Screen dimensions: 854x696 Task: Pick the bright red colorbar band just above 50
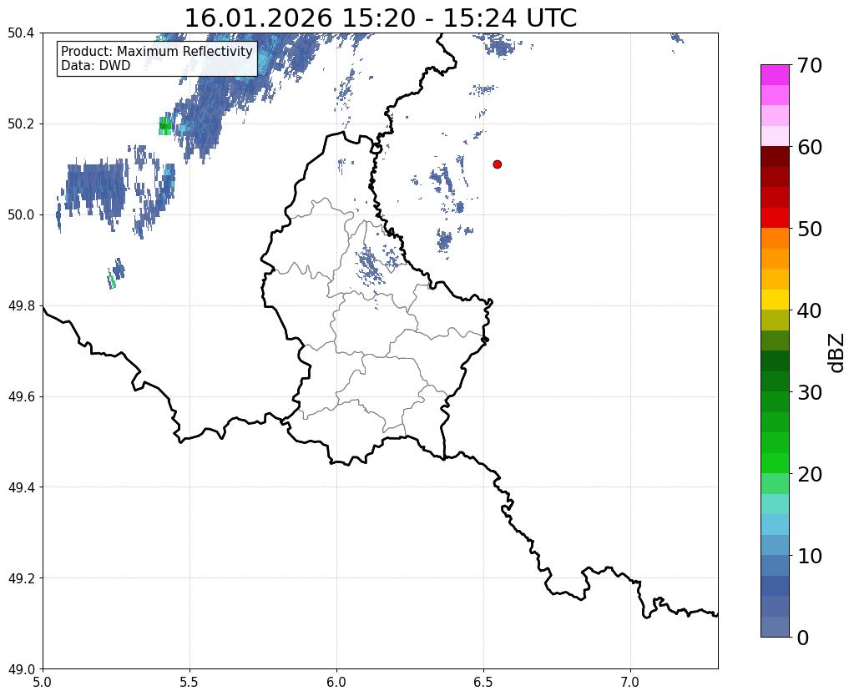click(x=775, y=219)
